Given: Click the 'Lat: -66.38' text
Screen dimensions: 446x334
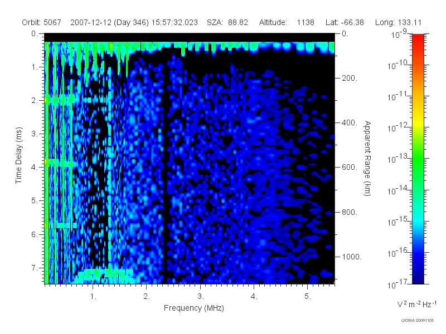Looking at the screenshot, I should [345, 22].
